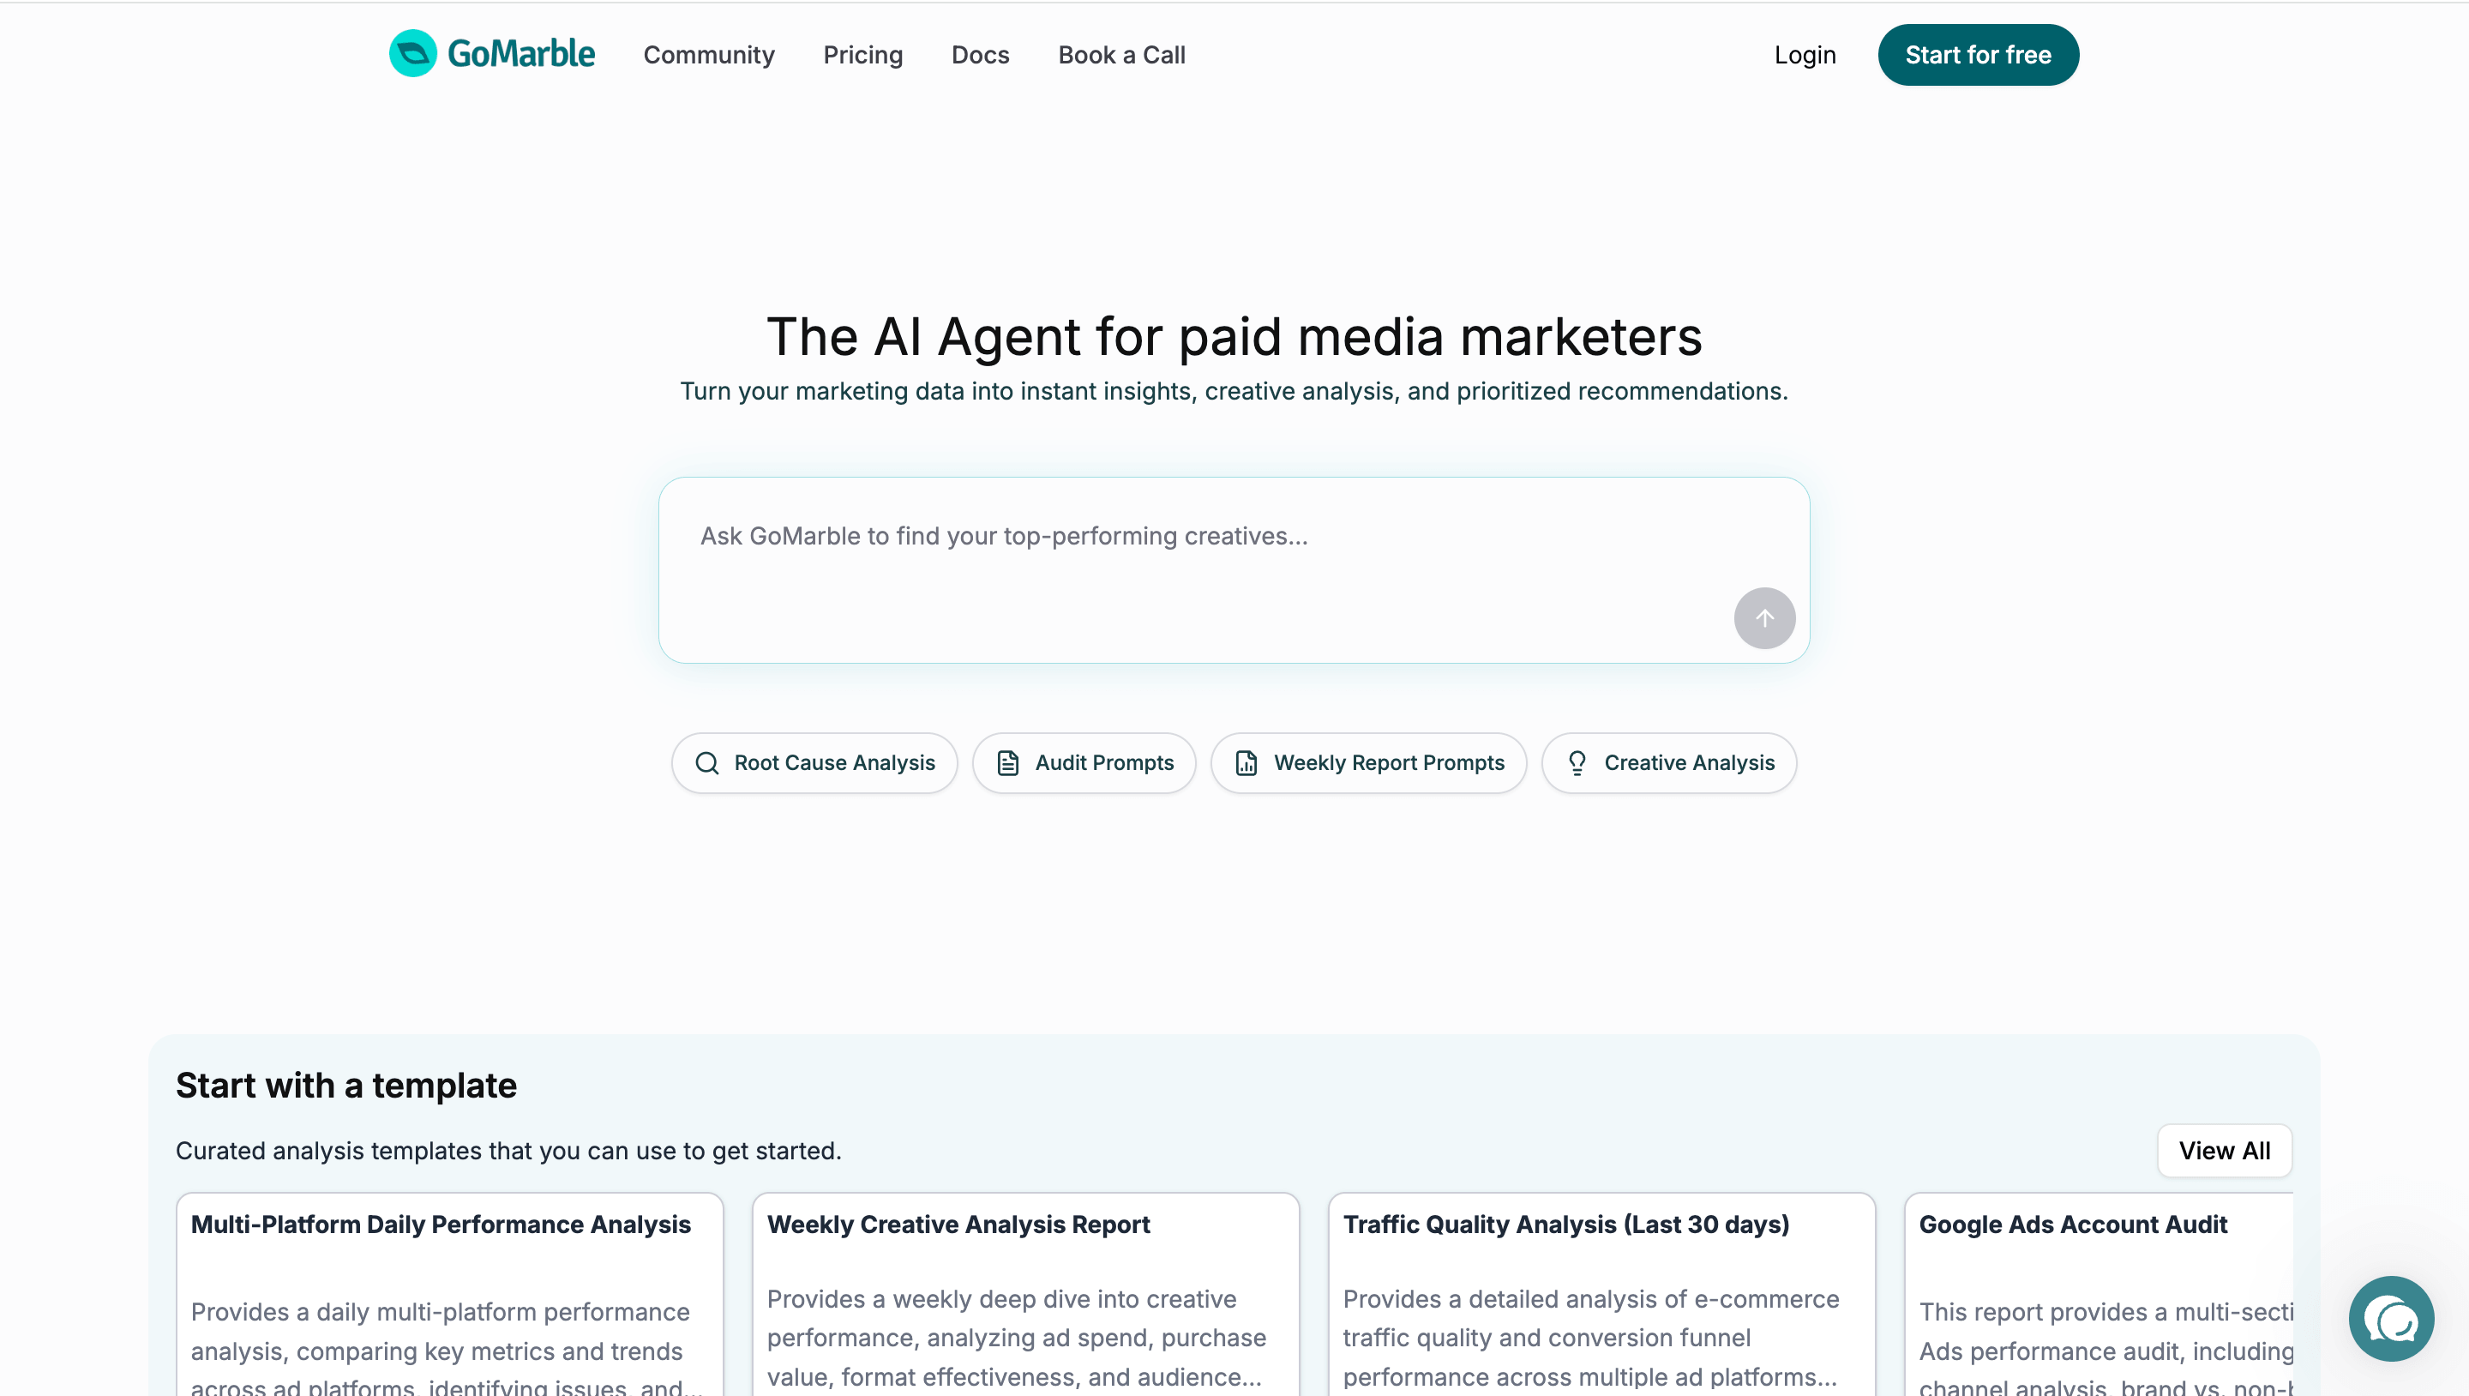Viewport: 2469px width, 1396px height.
Task: Click the GoMarble wordmark text
Action: [520, 54]
